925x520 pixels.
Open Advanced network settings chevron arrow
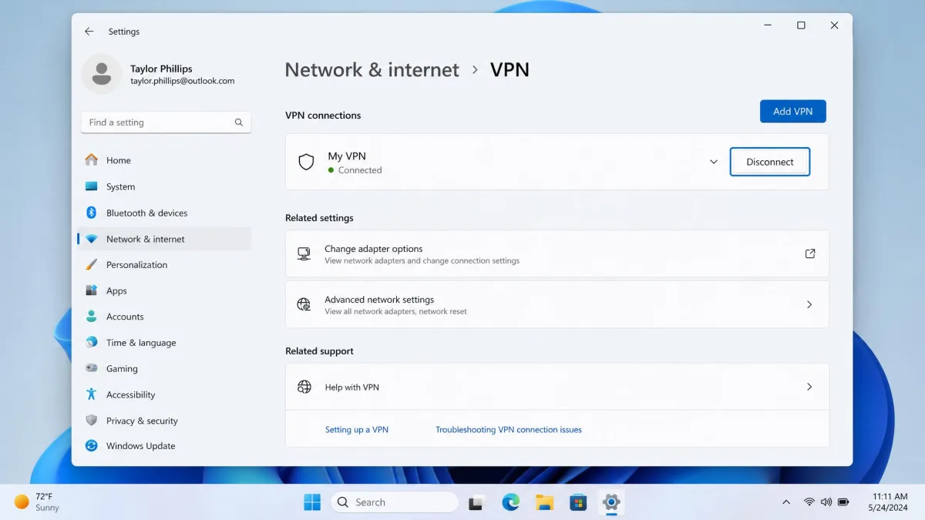pos(809,304)
